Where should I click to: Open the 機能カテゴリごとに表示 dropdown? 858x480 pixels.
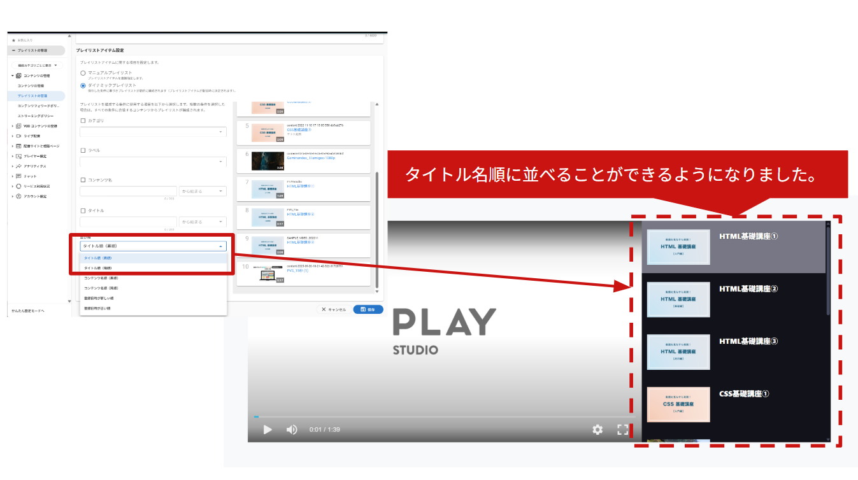tap(38, 66)
